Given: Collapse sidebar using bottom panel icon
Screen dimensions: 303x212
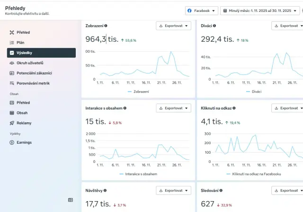Looking at the screenshot, I should 71,200.
